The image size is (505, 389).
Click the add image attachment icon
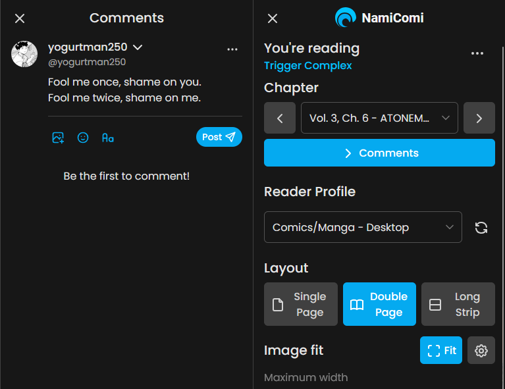[x=58, y=138]
